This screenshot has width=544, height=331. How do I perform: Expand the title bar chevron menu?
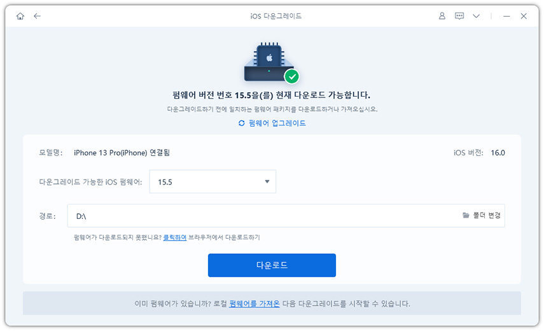click(477, 16)
